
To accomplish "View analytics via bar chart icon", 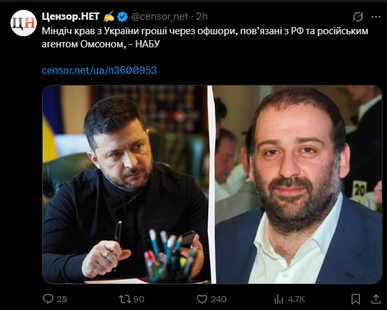I will [279, 299].
